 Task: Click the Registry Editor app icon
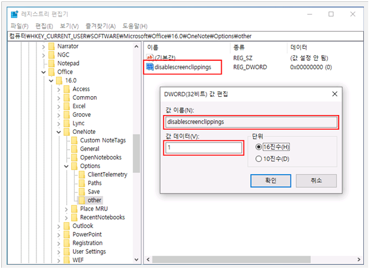click(x=15, y=14)
